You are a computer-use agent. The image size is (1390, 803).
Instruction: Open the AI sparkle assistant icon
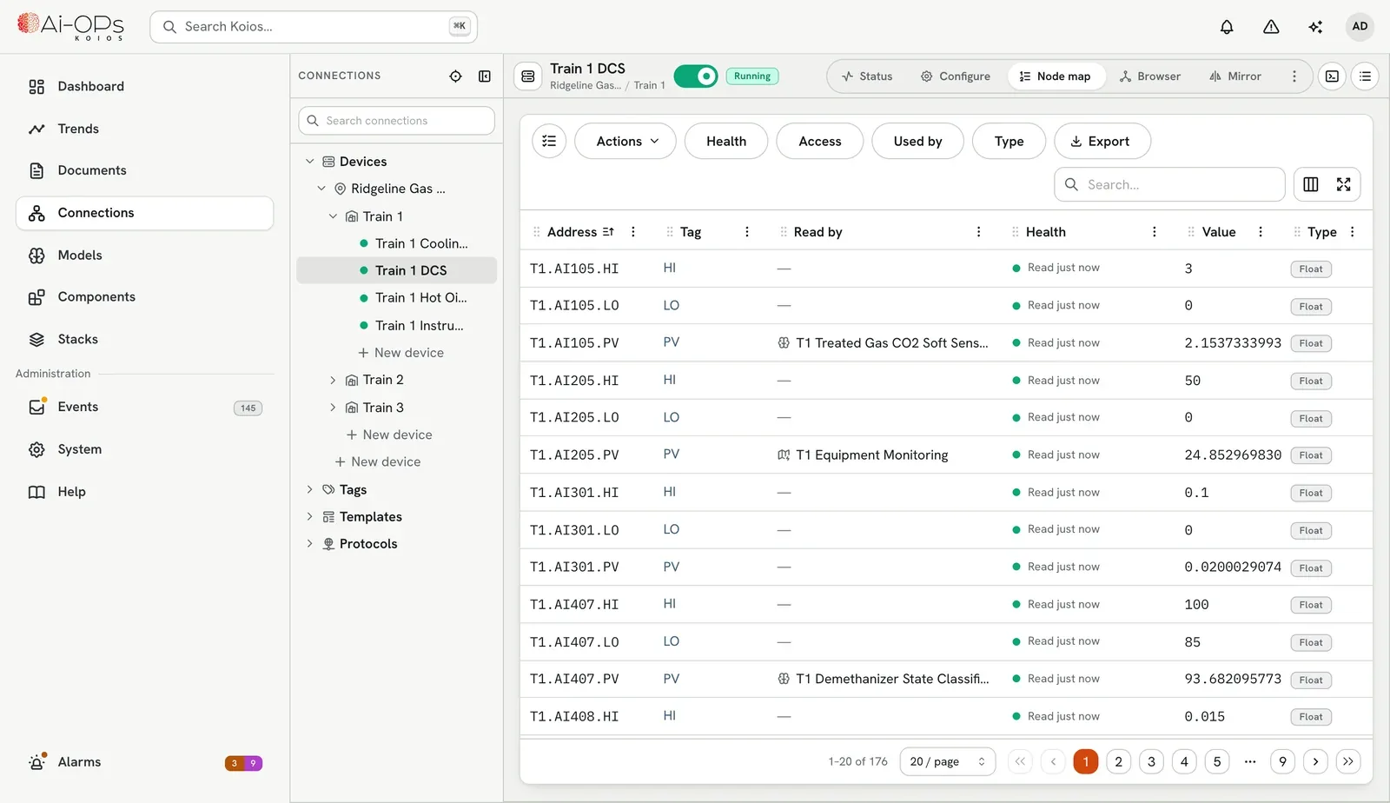click(x=1315, y=27)
